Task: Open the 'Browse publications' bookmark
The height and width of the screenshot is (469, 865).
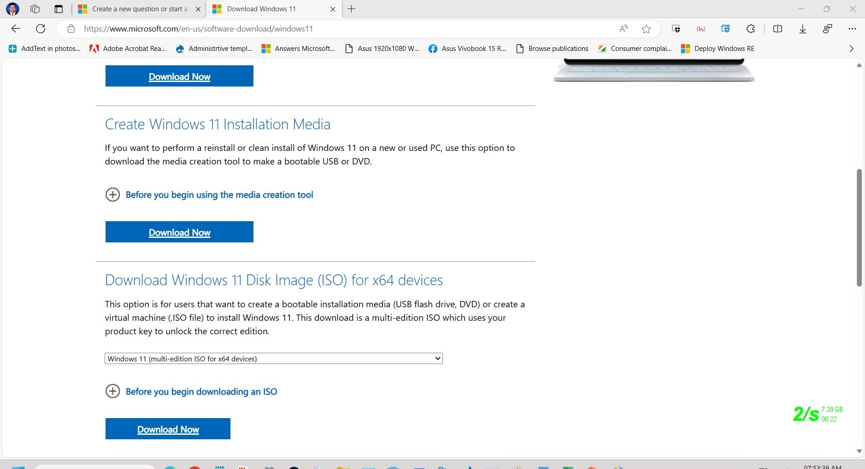Action: coord(552,49)
